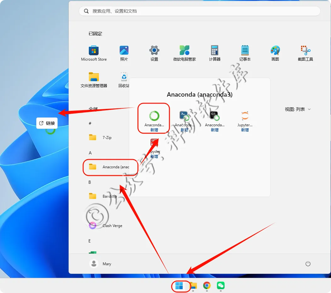Image resolution: width=331 pixels, height=293 pixels.
Task: Jump to the letter B section header
Action: [90, 182]
